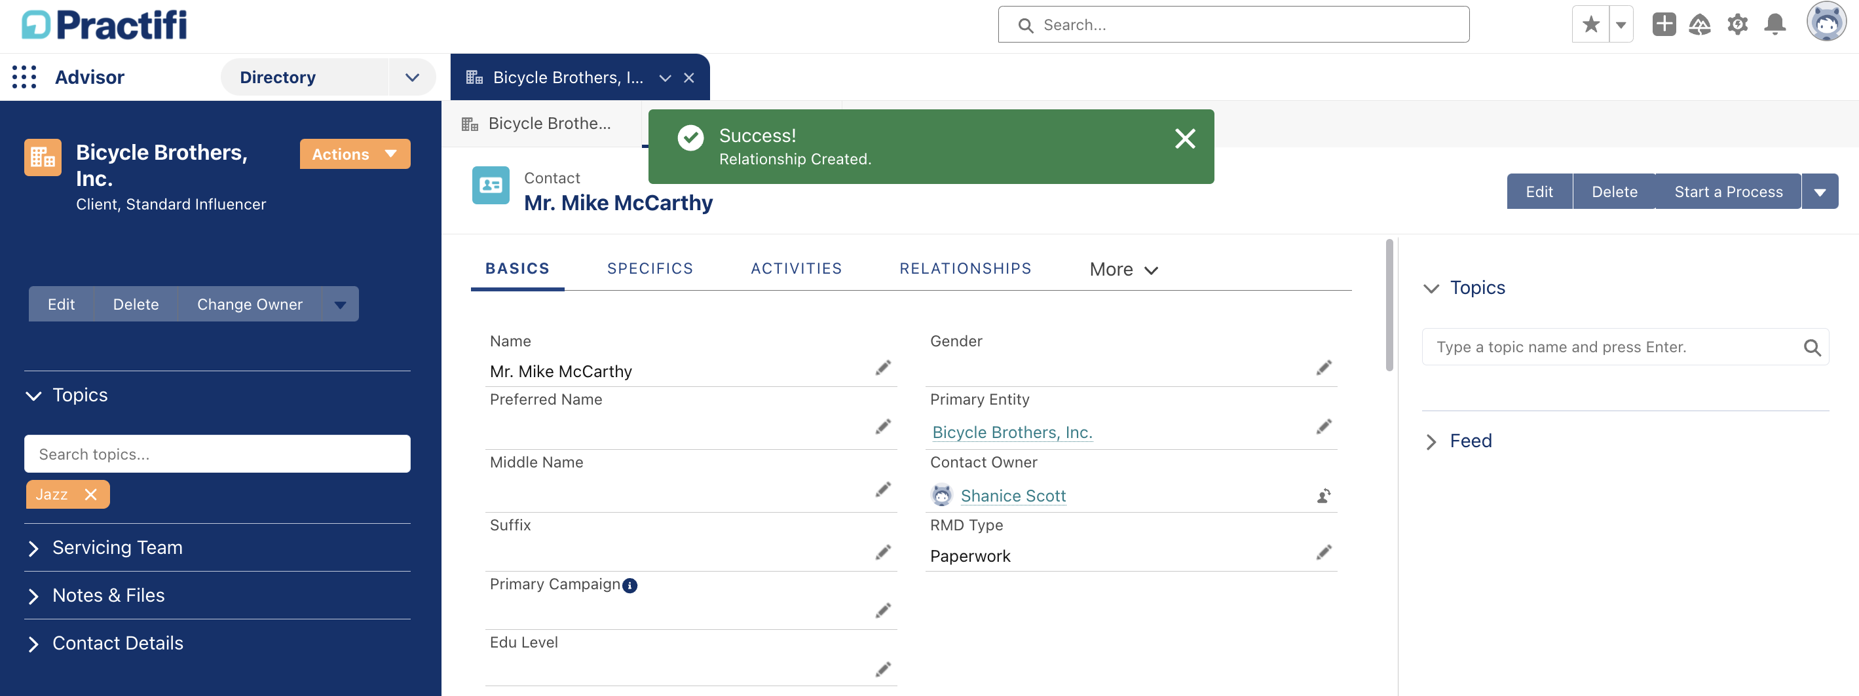Collapse left panel Topics section
1859x696 pixels.
[33, 395]
